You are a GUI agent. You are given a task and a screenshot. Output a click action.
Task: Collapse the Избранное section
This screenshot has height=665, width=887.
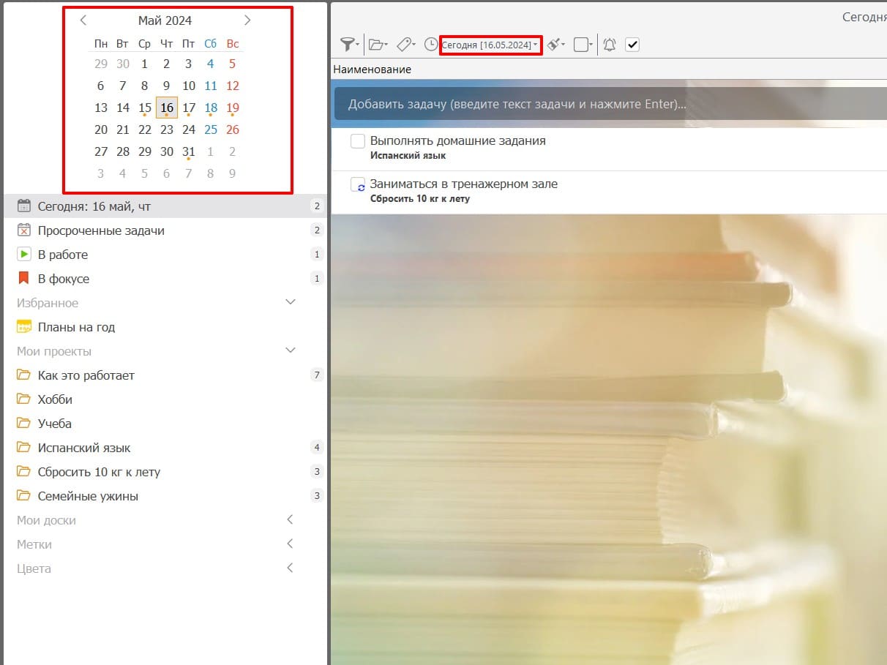click(290, 302)
